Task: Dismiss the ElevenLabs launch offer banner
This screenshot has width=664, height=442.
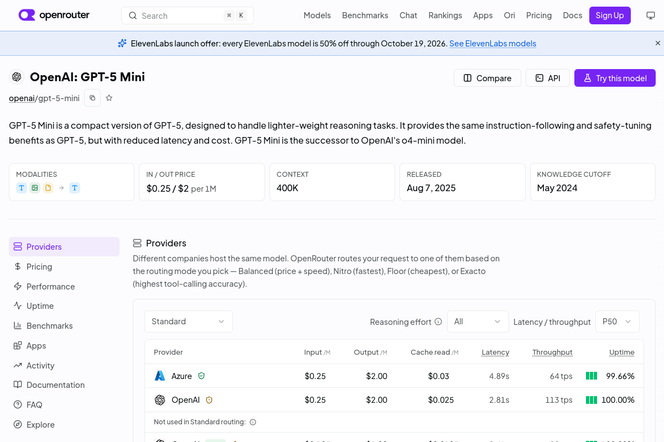Action: tap(658, 43)
